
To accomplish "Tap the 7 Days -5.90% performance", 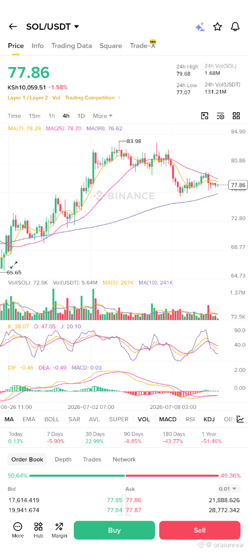I will click(x=56, y=437).
